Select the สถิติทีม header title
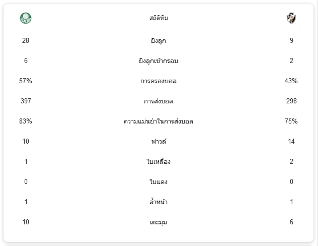Viewport: 318px width, 246px height. tap(158, 18)
